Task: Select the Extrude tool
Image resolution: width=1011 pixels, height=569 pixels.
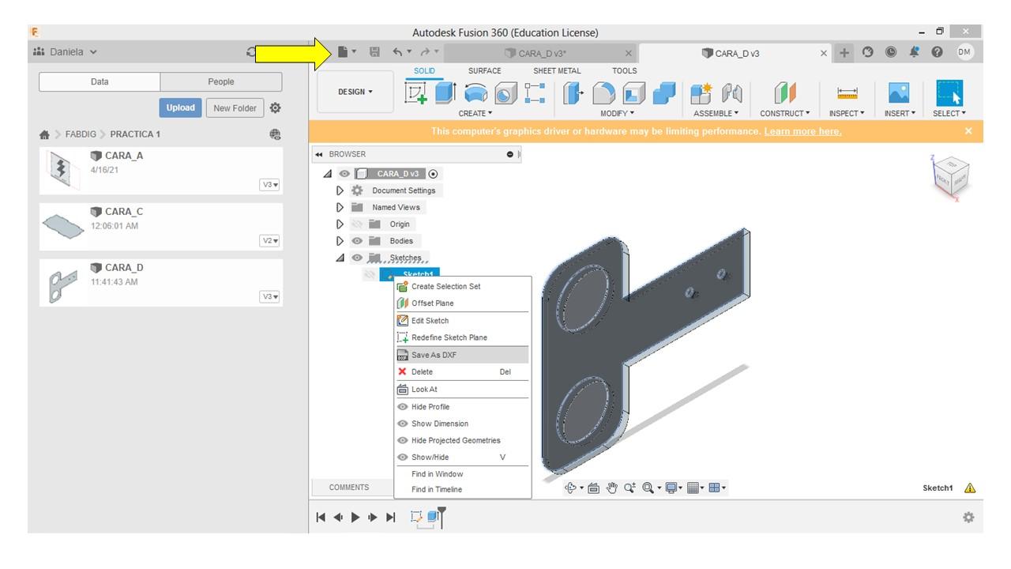Action: [445, 92]
